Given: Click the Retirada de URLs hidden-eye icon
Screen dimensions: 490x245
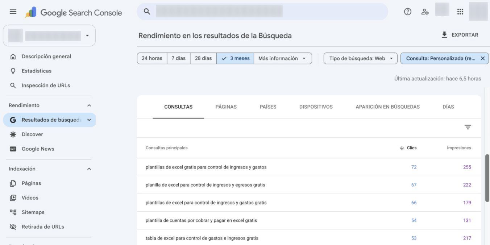Looking at the screenshot, I should (13, 227).
